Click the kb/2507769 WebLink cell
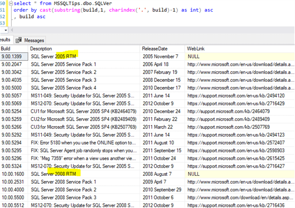The width and height of the screenshot is (295, 208). pos(229,127)
